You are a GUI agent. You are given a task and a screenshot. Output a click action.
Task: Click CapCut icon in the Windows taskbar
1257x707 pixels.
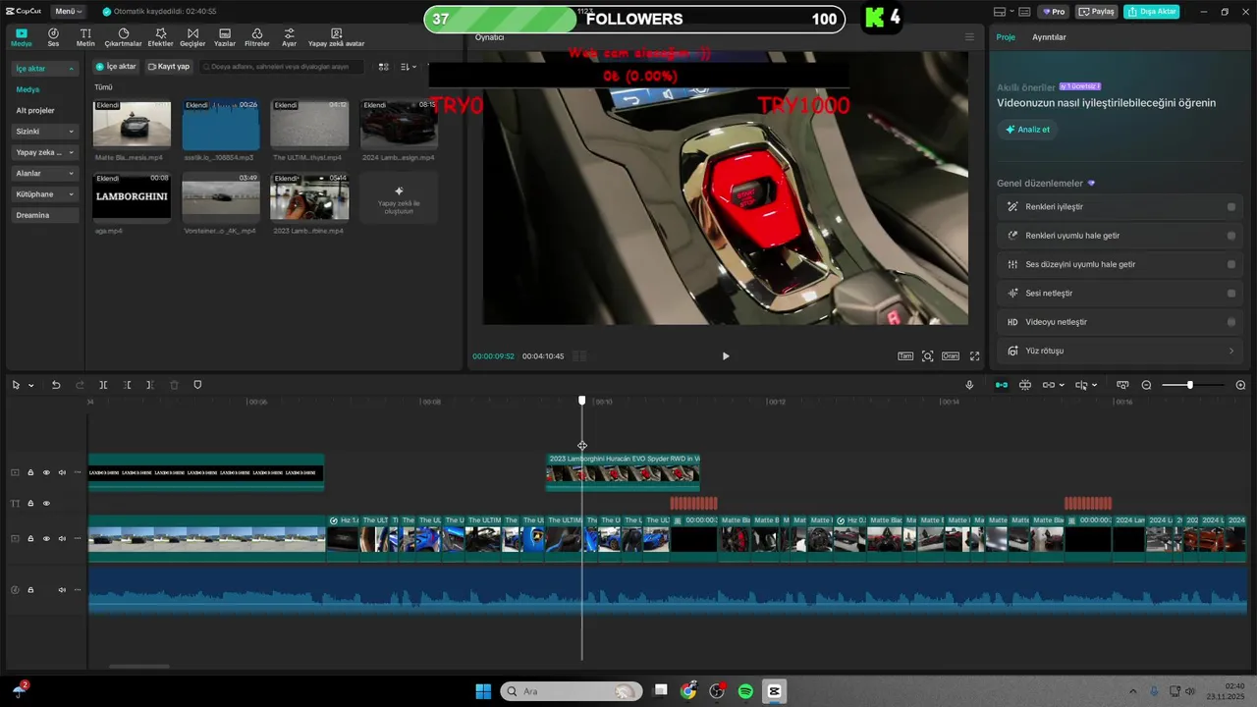[x=774, y=691]
